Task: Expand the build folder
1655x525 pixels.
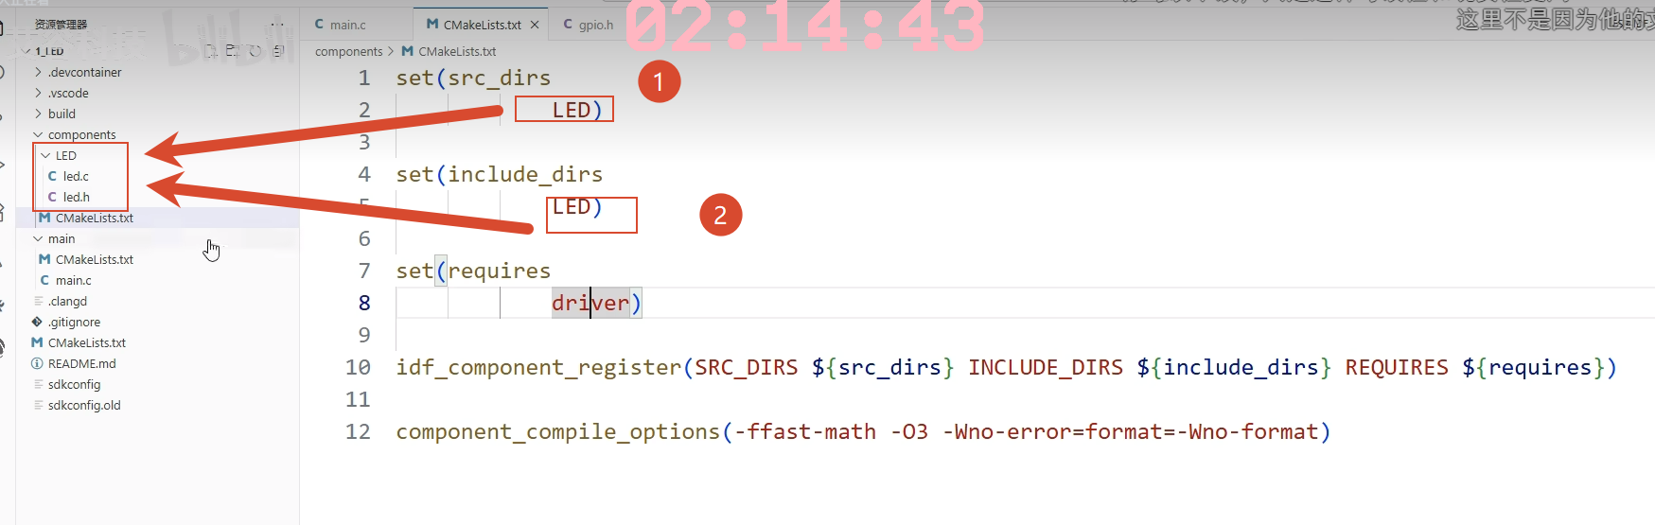Action: point(38,114)
